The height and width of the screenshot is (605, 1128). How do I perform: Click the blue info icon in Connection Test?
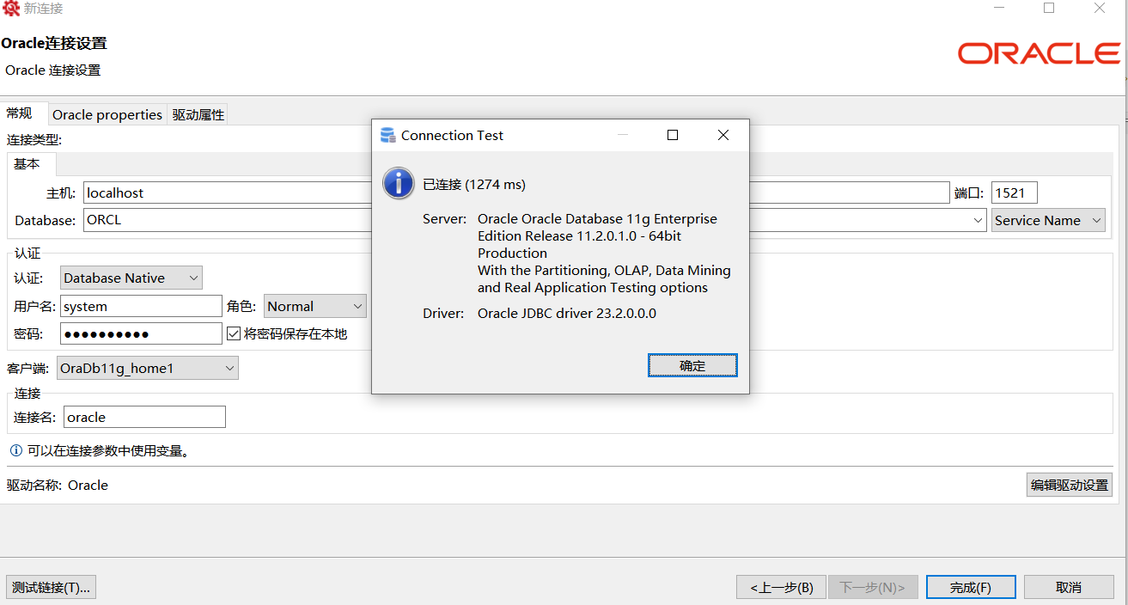pos(399,183)
